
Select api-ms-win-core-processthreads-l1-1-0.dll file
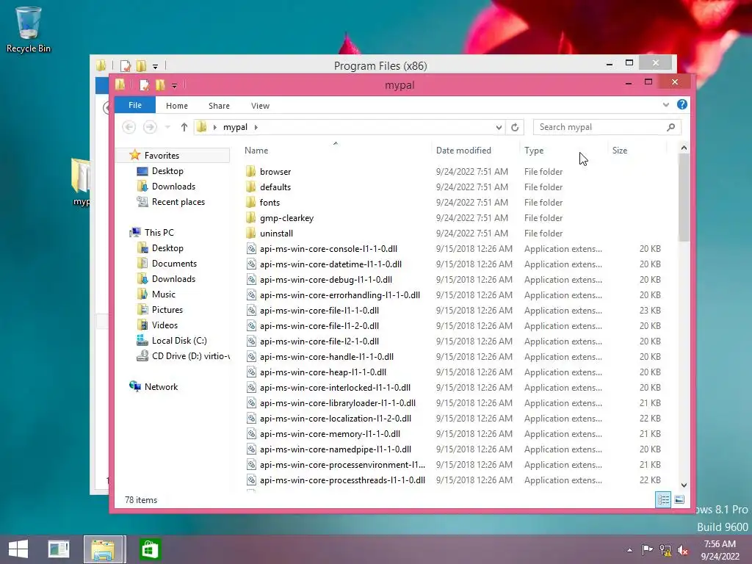[x=342, y=480]
